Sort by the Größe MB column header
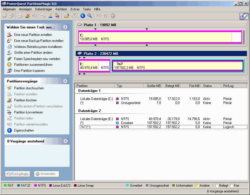 click(x=153, y=86)
